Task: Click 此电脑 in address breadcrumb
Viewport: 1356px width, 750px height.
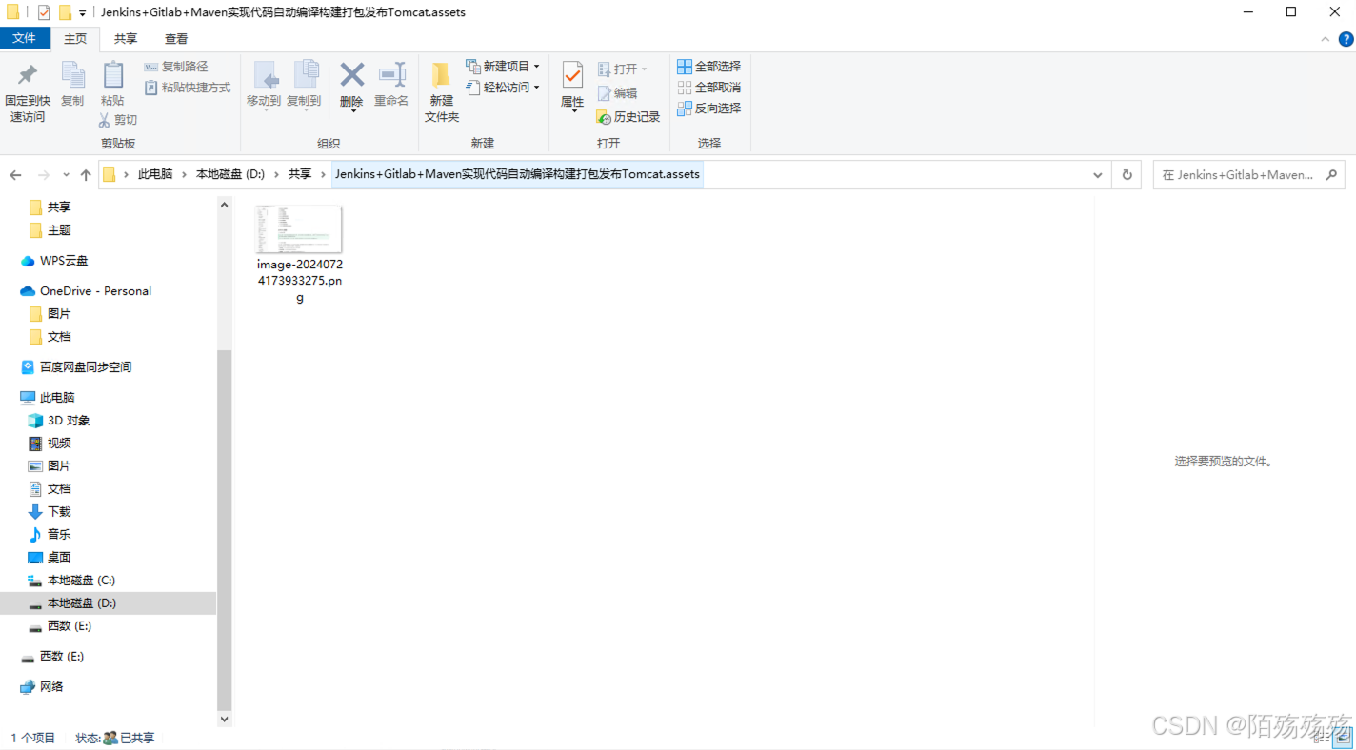Action: (x=155, y=174)
